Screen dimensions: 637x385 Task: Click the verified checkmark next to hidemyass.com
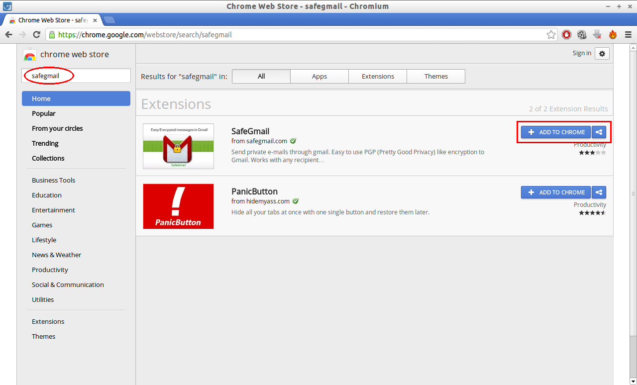pos(296,201)
